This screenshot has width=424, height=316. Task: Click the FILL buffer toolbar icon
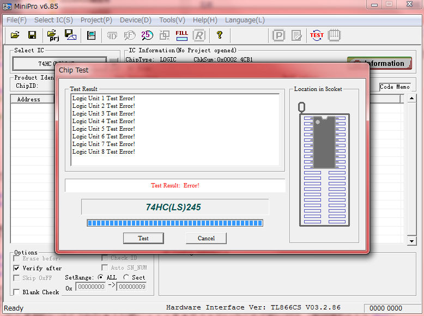pyautogui.click(x=181, y=35)
